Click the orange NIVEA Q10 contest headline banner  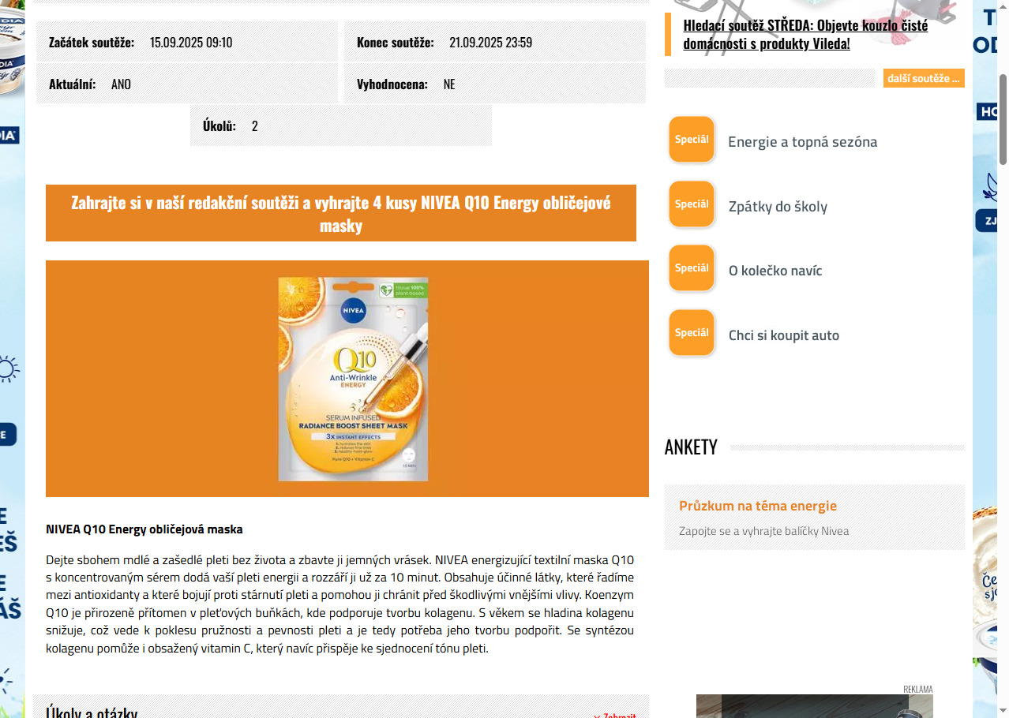341,213
